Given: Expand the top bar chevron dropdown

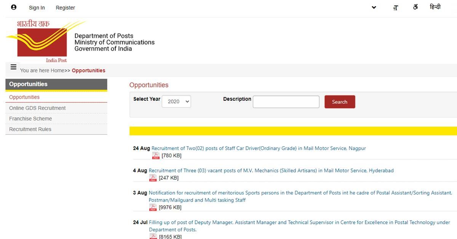Looking at the screenshot, I should click(x=374, y=8).
